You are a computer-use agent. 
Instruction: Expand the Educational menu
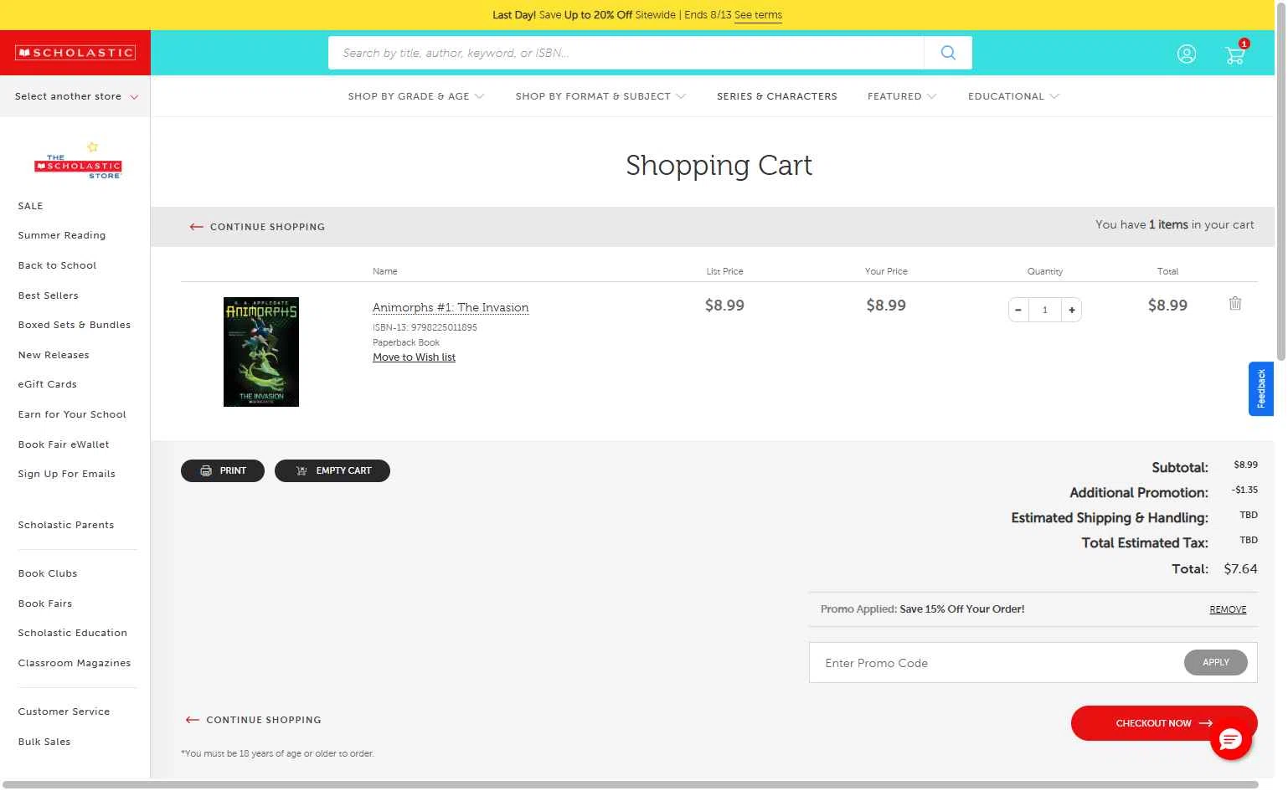(1013, 97)
